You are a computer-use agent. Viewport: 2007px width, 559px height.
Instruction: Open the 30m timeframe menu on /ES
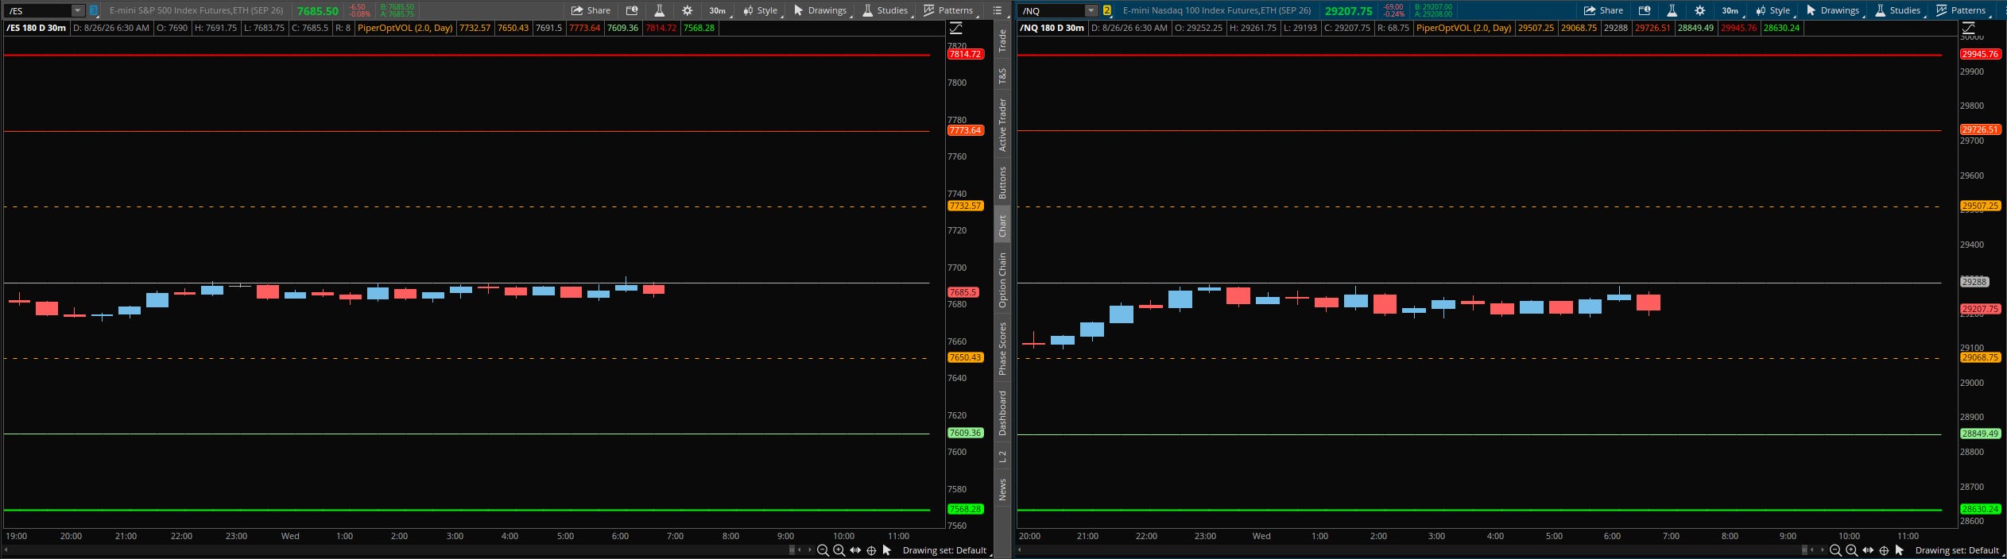pyautogui.click(x=718, y=10)
